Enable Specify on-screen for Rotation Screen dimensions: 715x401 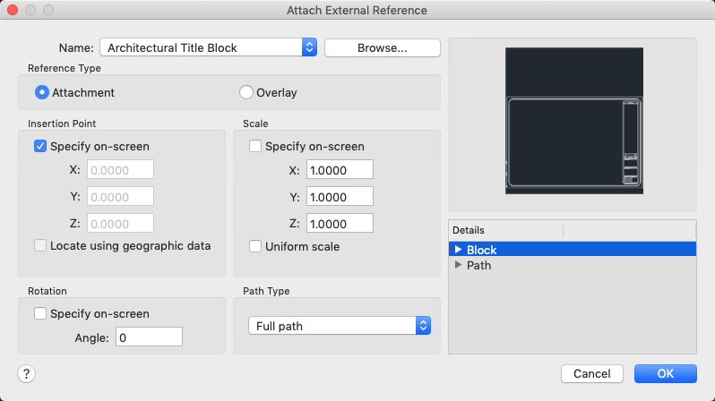point(40,314)
